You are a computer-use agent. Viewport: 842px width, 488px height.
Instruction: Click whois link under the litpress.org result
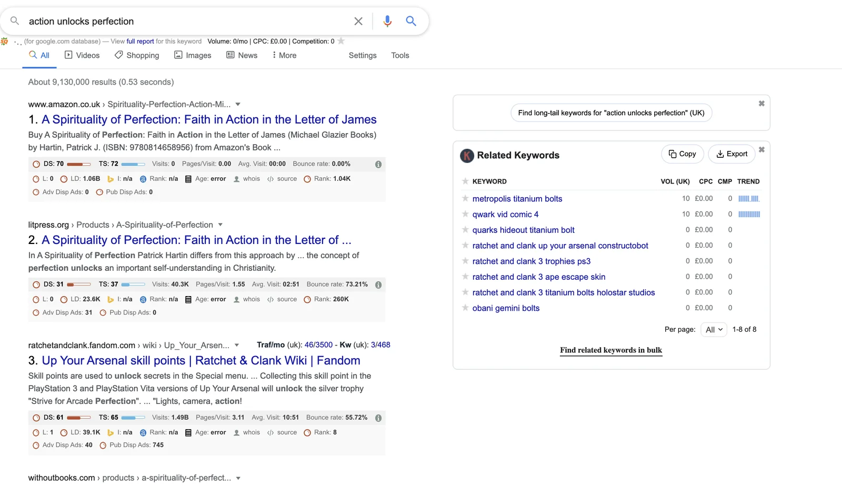click(x=247, y=299)
